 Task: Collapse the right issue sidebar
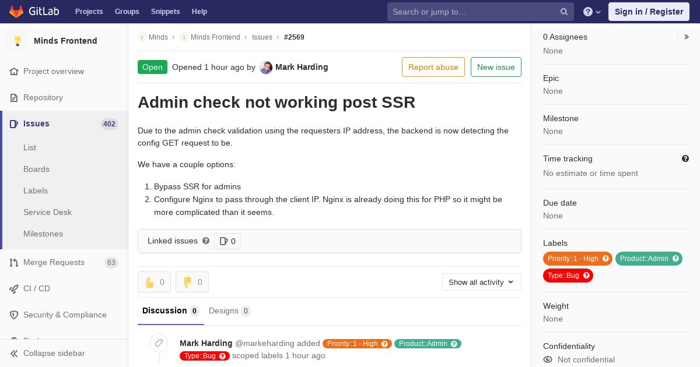pyautogui.click(x=687, y=37)
